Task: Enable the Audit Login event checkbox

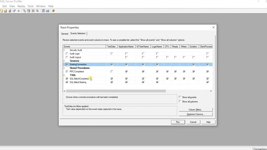Action: pyautogui.click(x=67, y=54)
